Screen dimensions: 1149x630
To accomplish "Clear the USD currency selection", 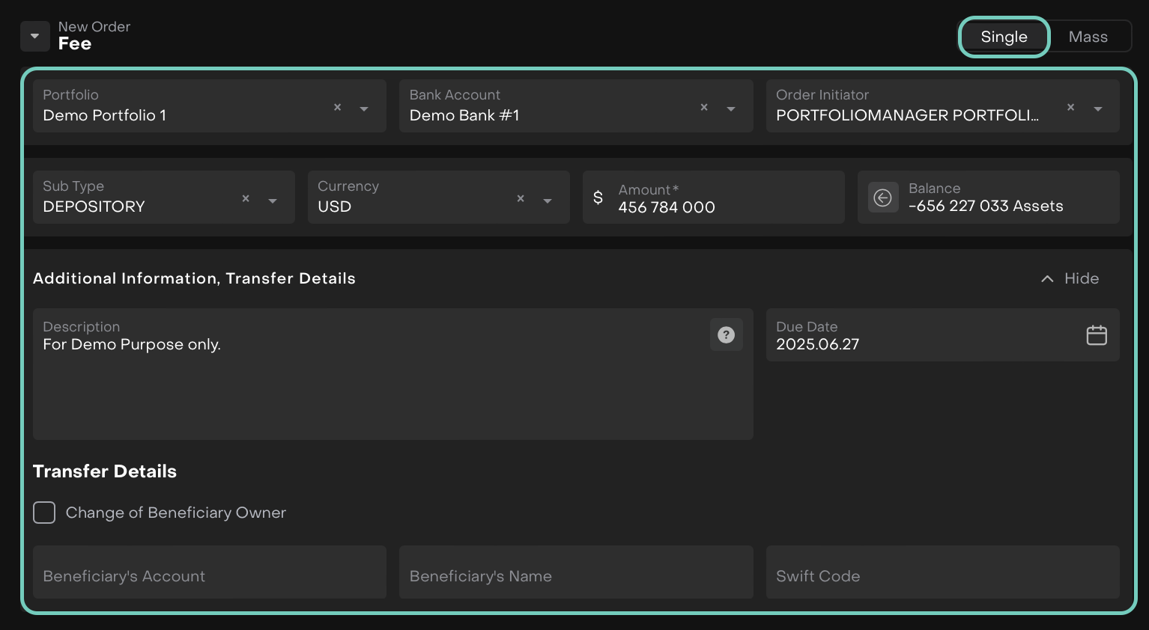I will point(521,199).
